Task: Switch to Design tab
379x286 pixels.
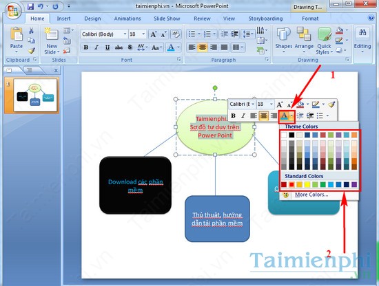Action: pyautogui.click(x=92, y=19)
